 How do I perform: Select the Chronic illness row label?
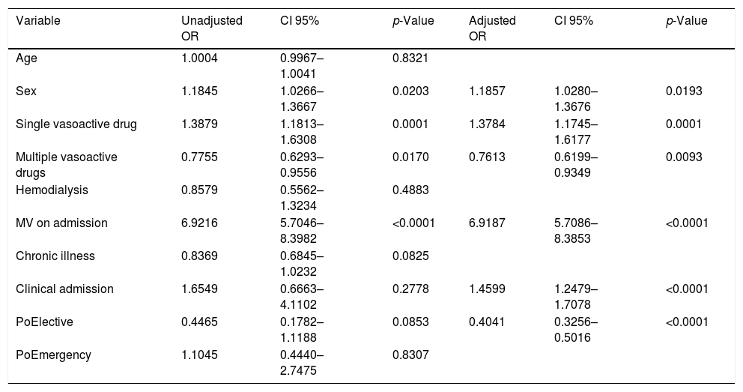55,256
